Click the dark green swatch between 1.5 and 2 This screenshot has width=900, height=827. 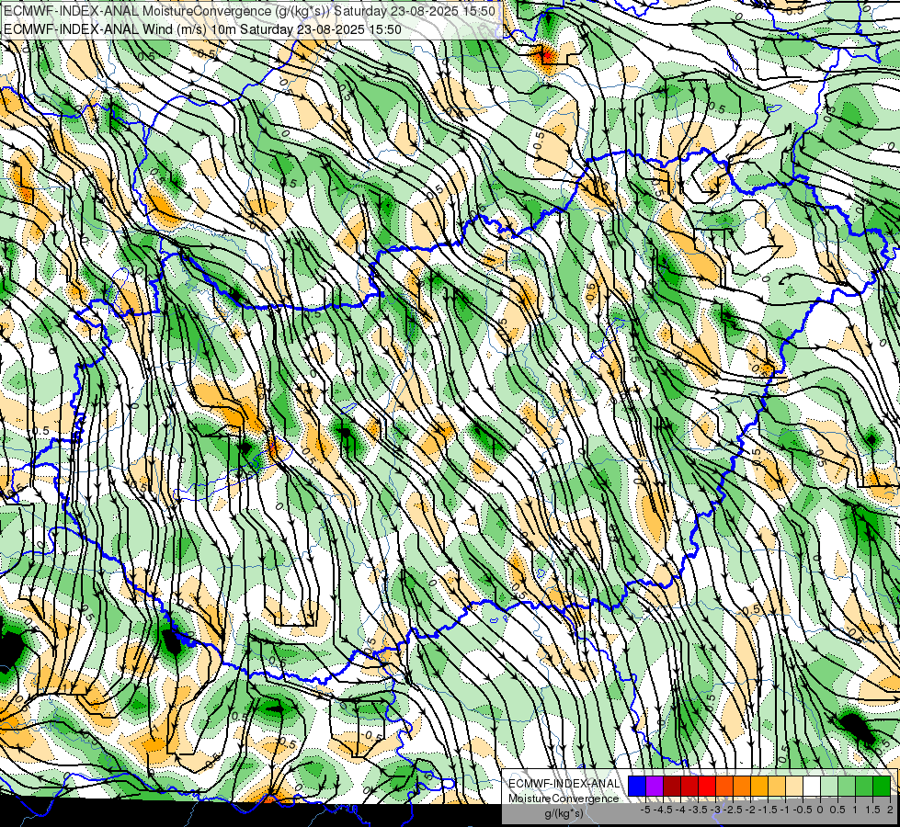pyautogui.click(x=882, y=786)
